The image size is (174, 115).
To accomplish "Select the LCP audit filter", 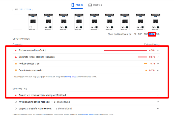I will 152,34.
